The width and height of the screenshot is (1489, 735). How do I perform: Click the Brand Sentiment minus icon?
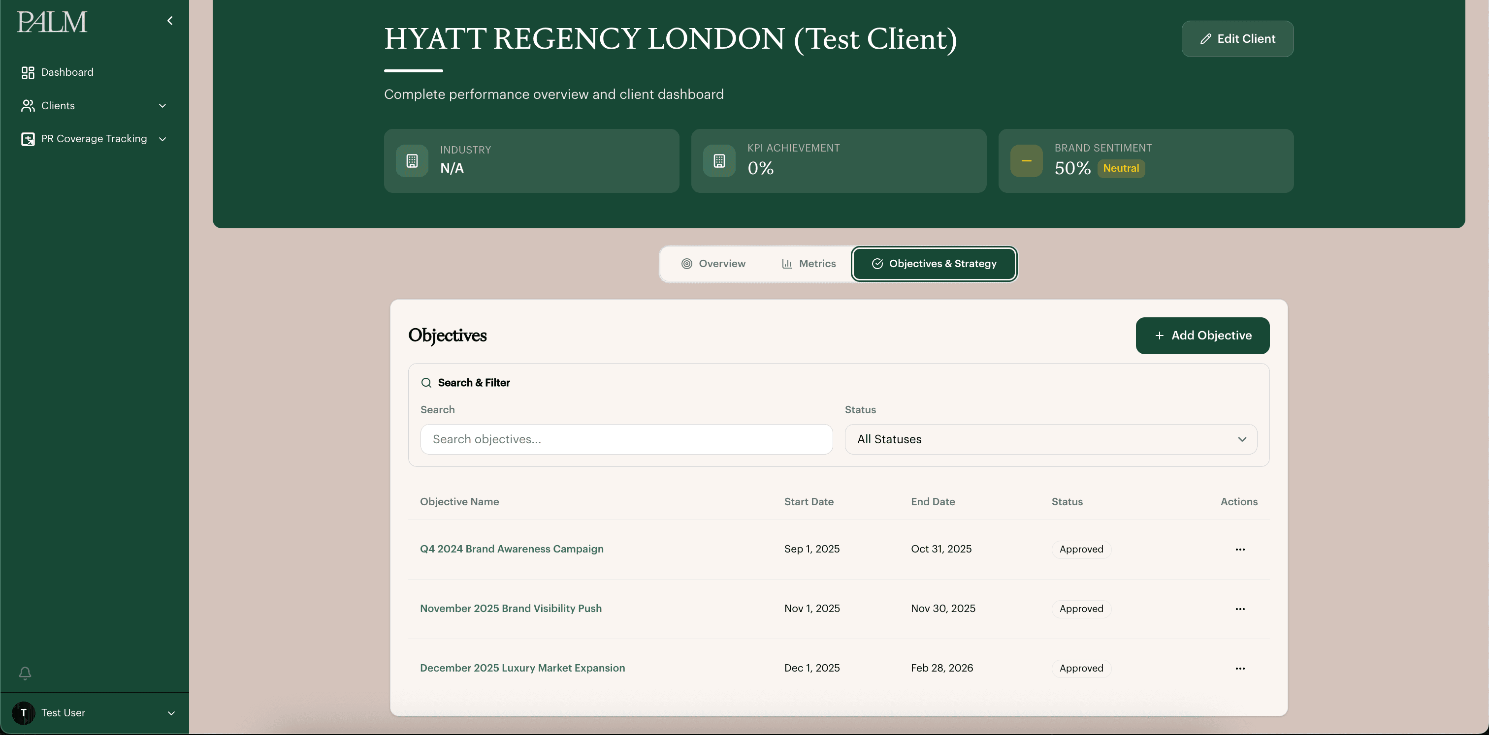pos(1027,160)
